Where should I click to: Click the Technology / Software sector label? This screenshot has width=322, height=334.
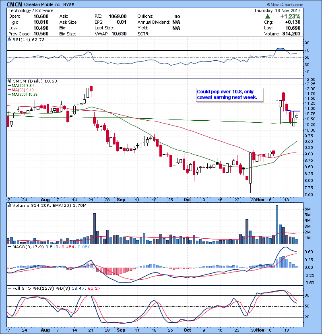tap(31, 10)
